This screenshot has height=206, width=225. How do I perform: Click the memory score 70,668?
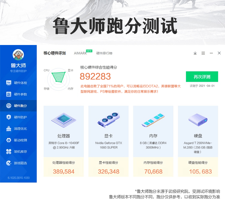(153, 172)
